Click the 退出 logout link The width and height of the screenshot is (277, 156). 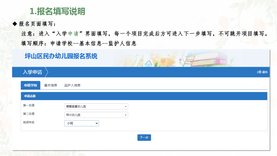point(264,72)
